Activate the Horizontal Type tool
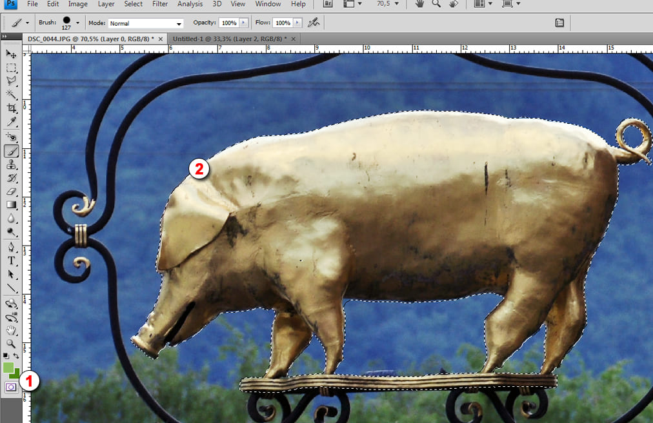Screen dimensions: 653x423 tap(11, 261)
